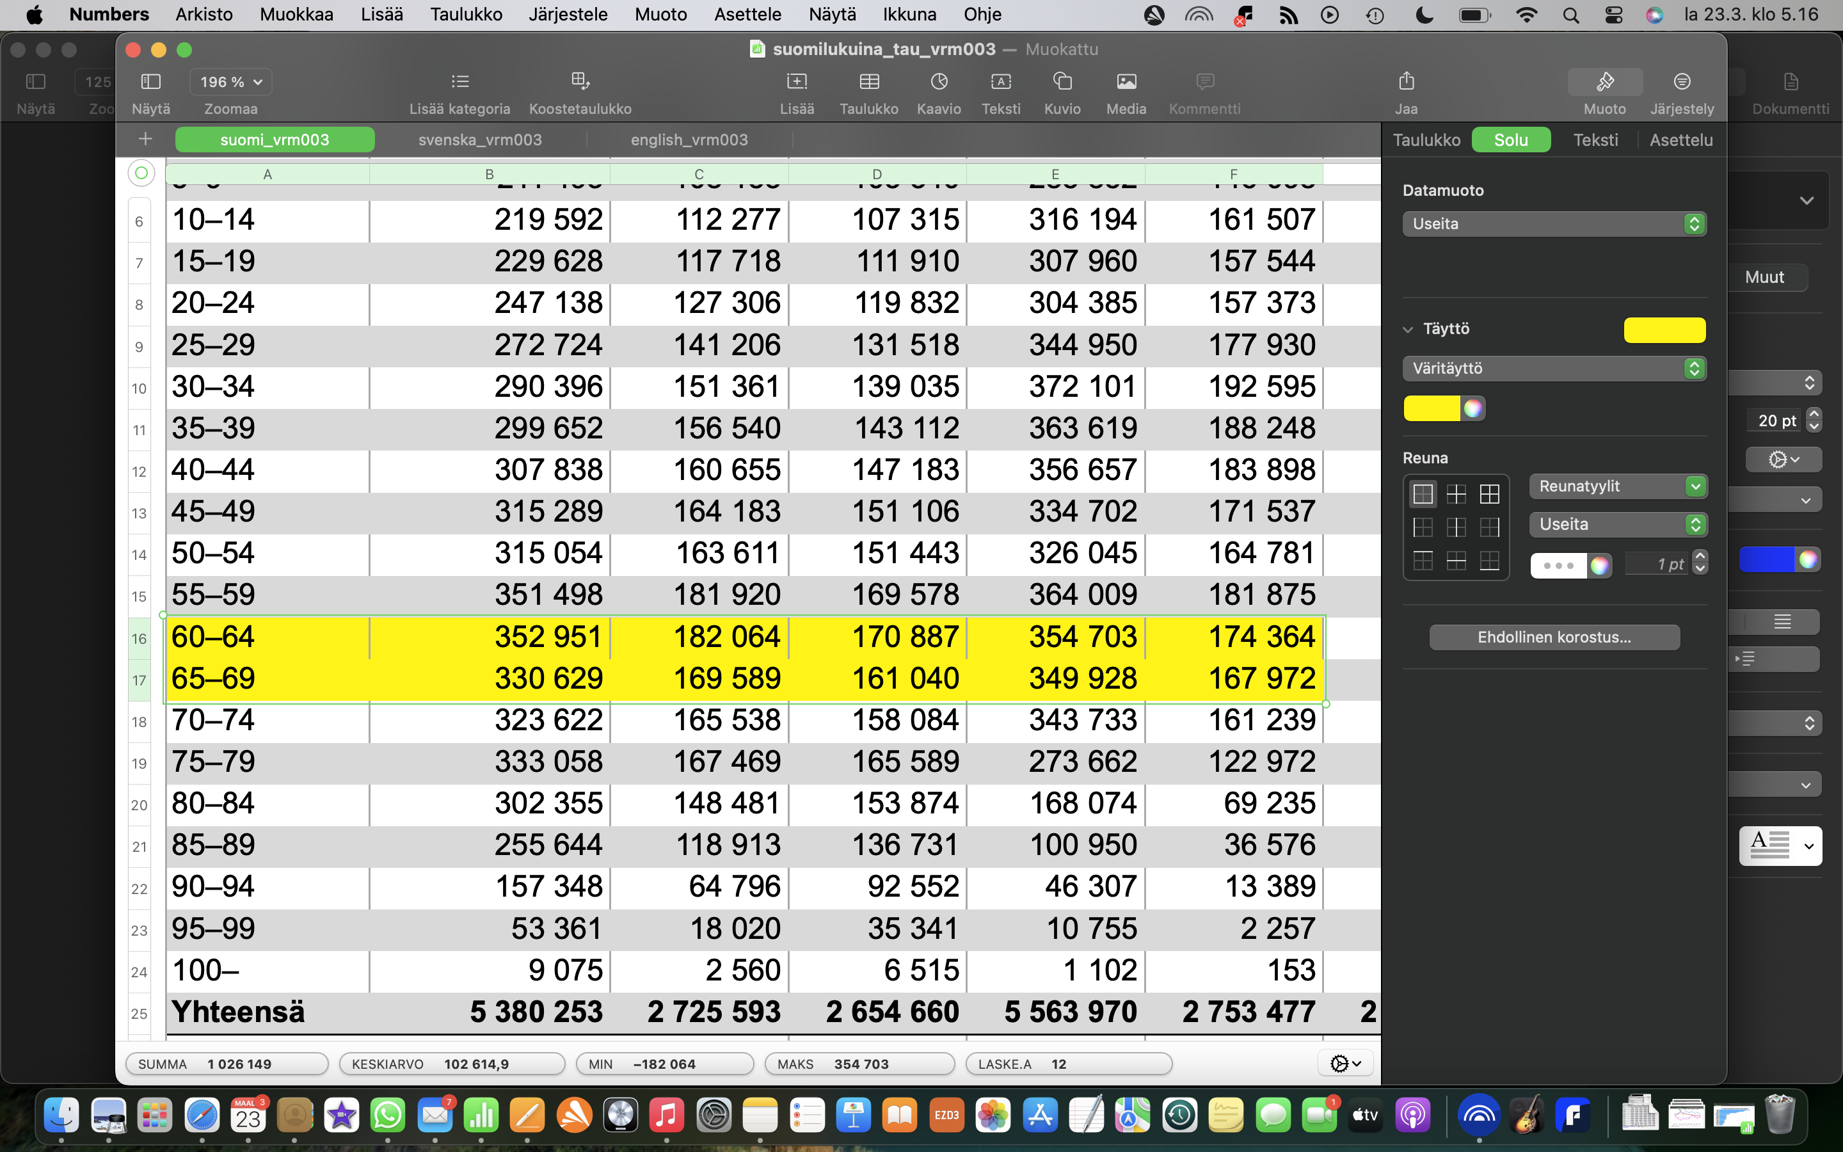
Task: Click the Media toolbar icon
Action: pos(1126,81)
